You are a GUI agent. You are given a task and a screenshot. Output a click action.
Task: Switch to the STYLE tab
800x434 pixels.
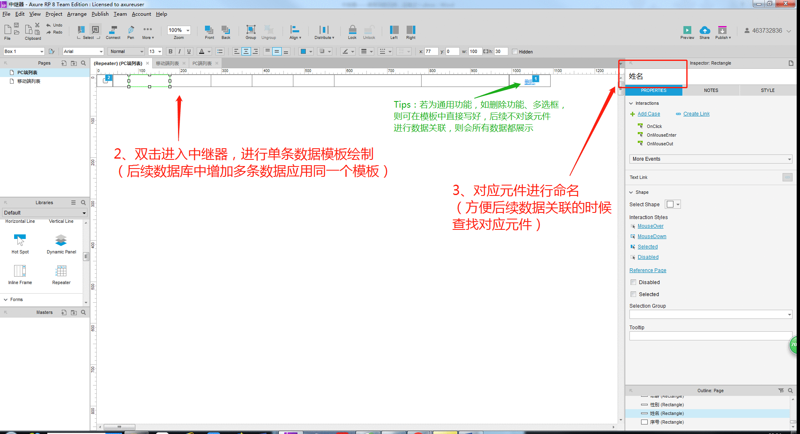[x=768, y=90]
